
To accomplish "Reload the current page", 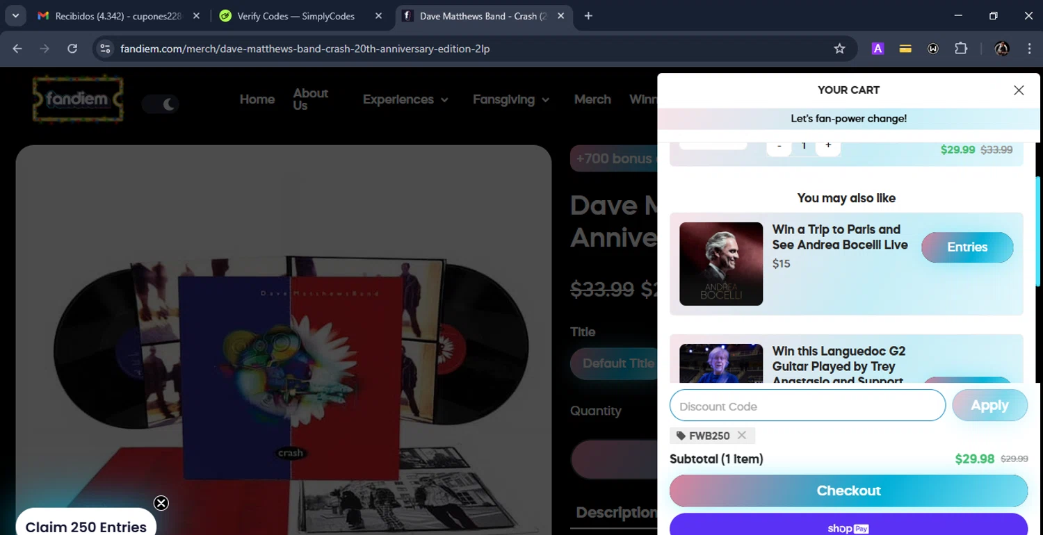I will (72, 49).
